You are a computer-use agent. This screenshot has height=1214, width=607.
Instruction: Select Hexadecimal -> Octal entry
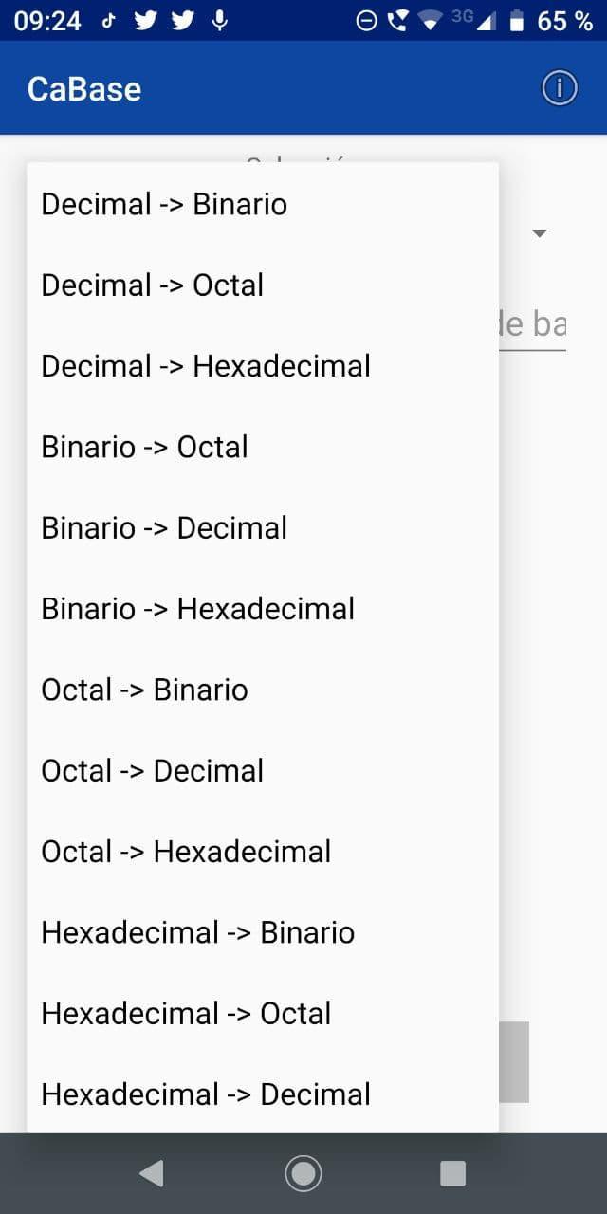point(186,1013)
